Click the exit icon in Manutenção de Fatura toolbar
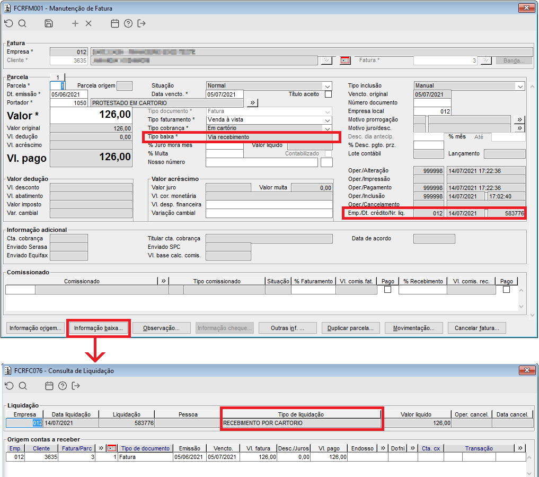 tap(142, 23)
